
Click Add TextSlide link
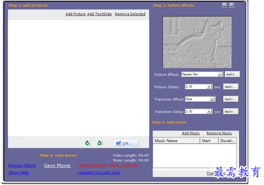click(x=100, y=14)
